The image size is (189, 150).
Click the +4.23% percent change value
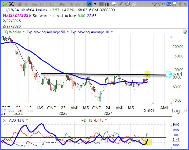coord(68,10)
